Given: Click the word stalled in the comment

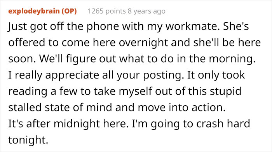Looking at the screenshot, I should point(25,107).
